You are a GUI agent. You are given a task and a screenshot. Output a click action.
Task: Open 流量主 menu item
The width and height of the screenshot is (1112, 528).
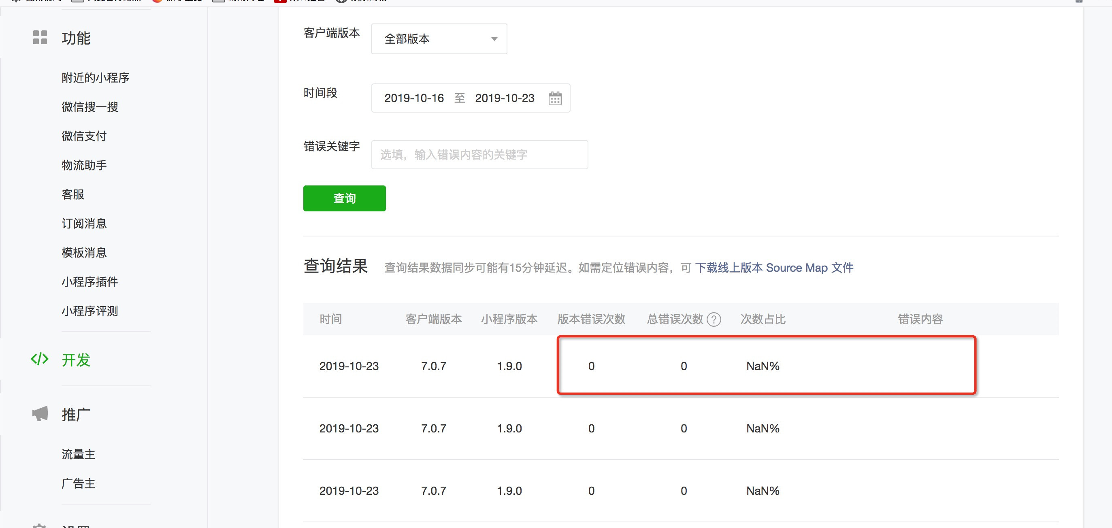79,454
